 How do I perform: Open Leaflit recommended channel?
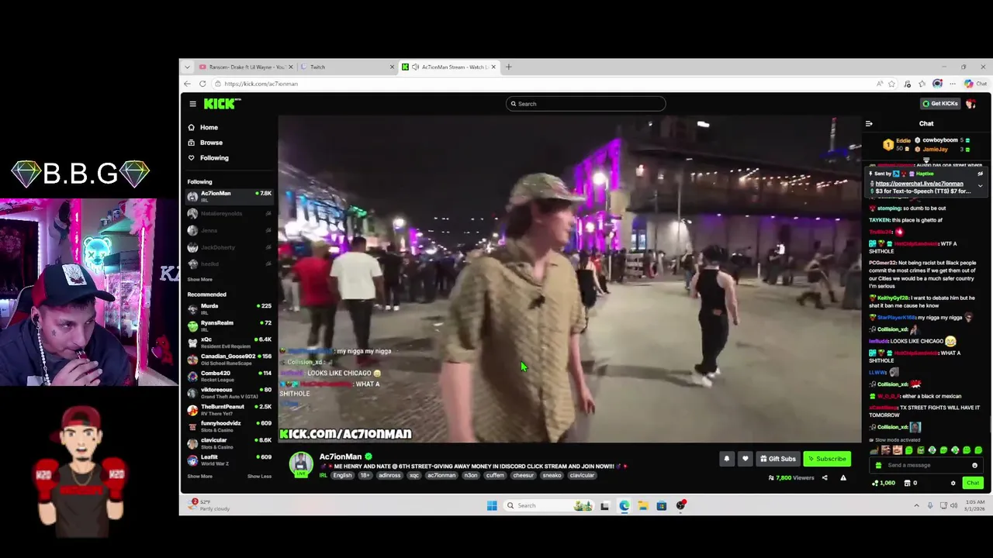point(229,460)
